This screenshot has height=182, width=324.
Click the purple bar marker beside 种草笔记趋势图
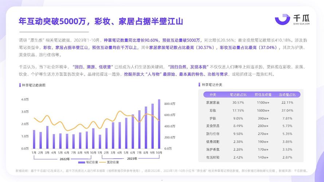pos(19,85)
